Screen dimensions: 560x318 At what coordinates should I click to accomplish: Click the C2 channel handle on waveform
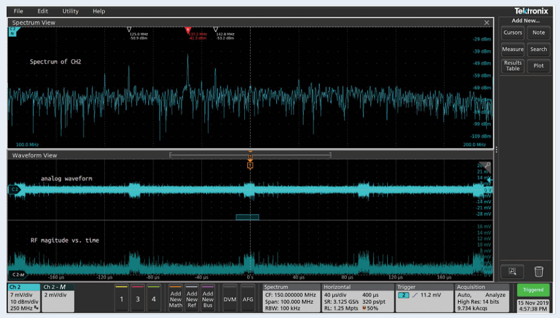13,189
